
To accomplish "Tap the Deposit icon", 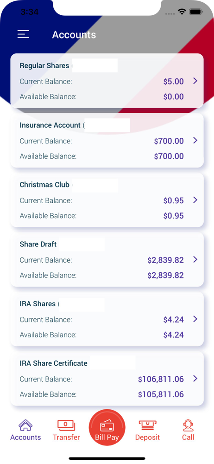I will [147, 425].
